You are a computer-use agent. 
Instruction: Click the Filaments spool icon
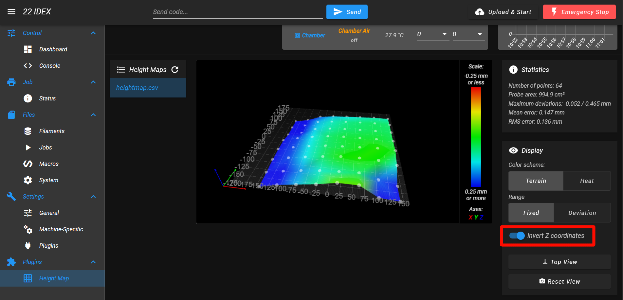[x=28, y=131]
